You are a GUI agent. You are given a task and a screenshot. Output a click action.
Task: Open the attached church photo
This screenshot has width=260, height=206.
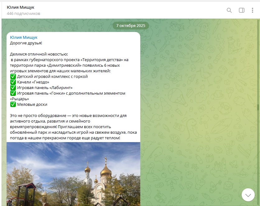click(73, 174)
